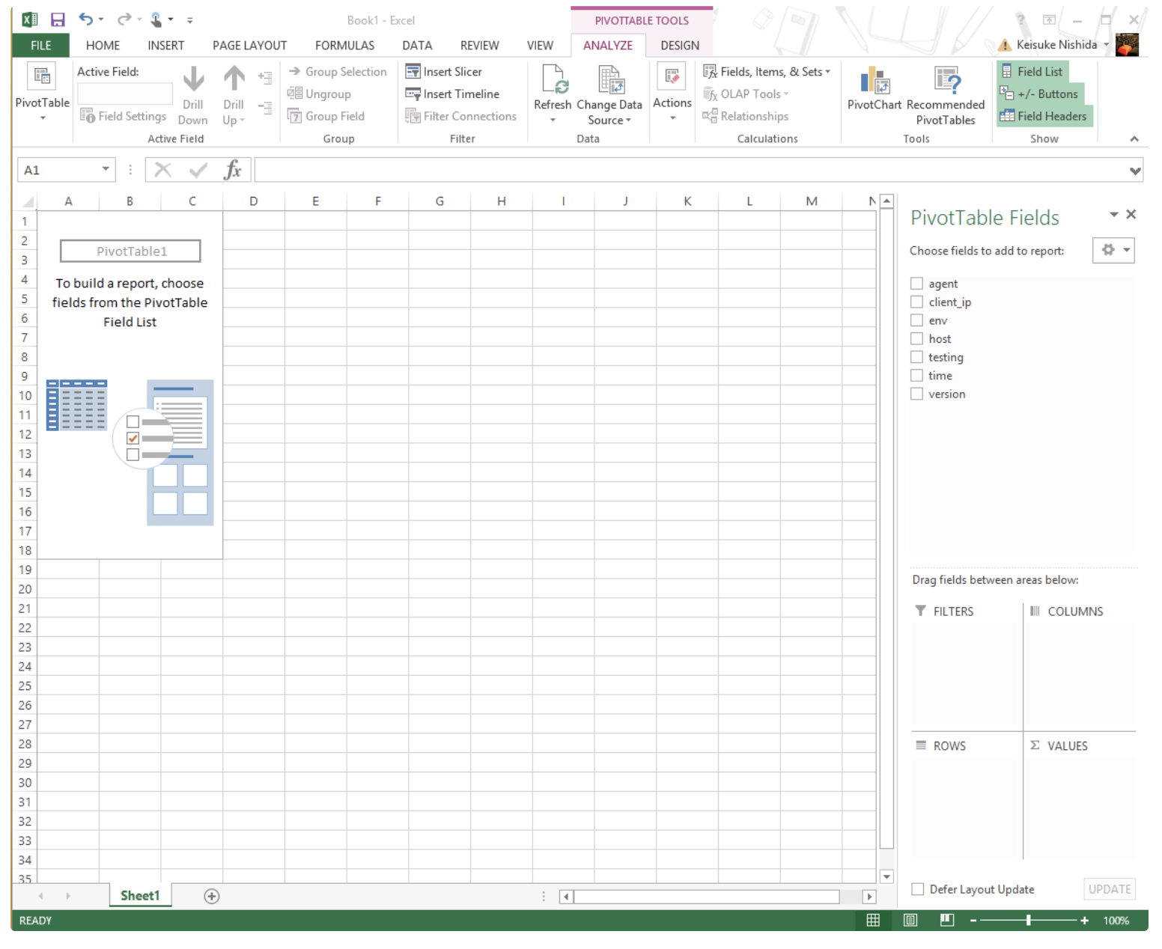Screen dimensions: 1162x949
Task: Tick the Defer Layout Update checkbox
Action: [x=917, y=889]
